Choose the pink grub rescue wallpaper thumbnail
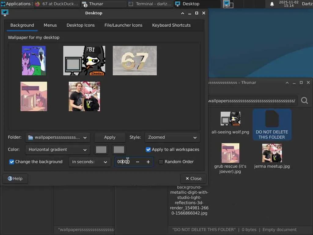 (34, 96)
